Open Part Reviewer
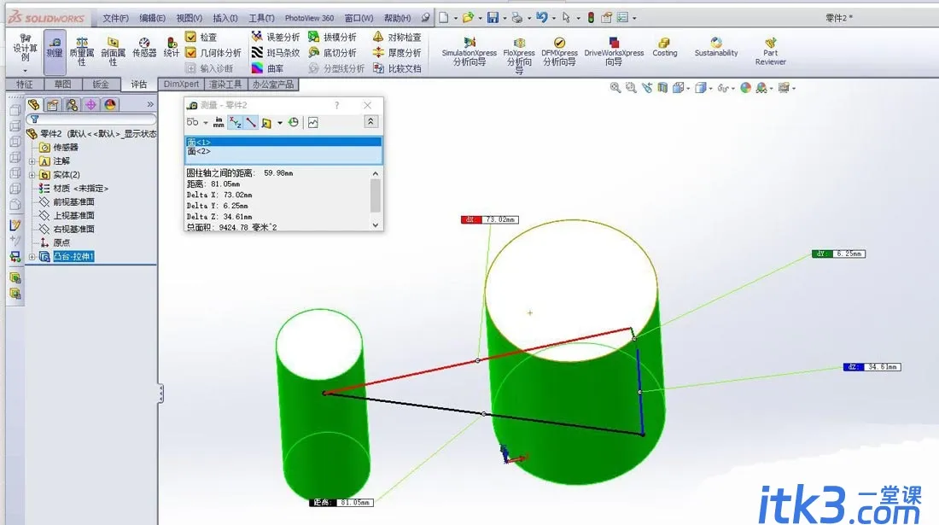The width and height of the screenshot is (939, 525). tap(771, 51)
